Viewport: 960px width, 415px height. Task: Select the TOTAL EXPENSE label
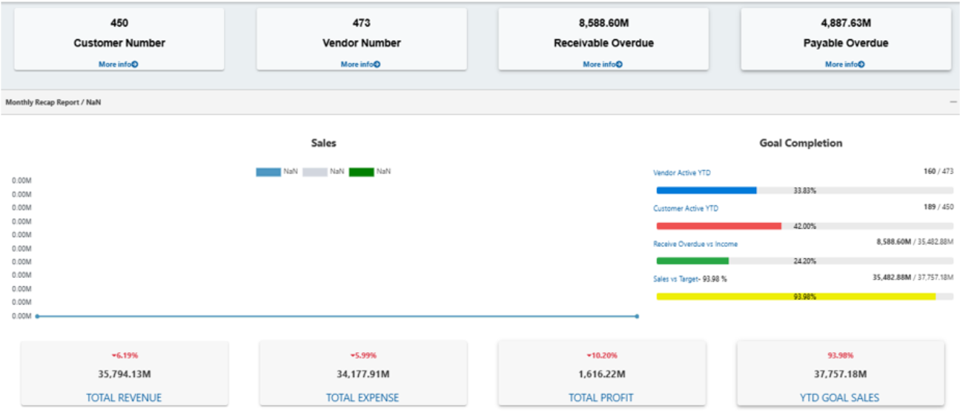point(363,398)
